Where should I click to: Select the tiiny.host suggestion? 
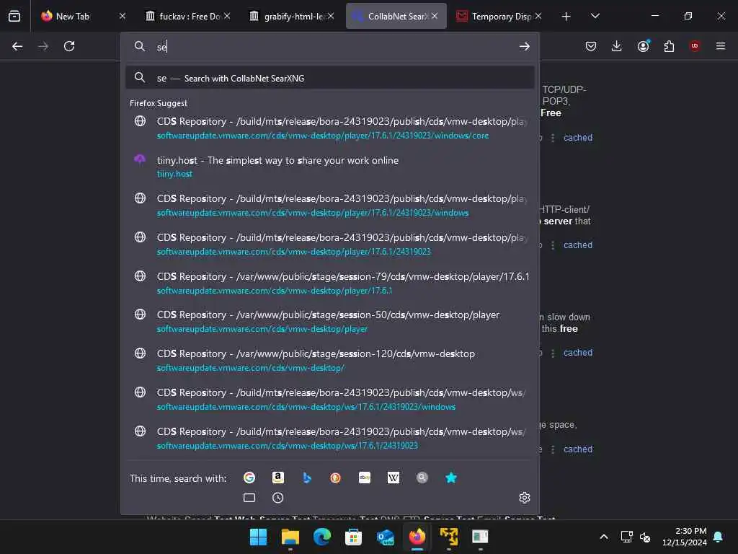pyautogui.click(x=329, y=167)
